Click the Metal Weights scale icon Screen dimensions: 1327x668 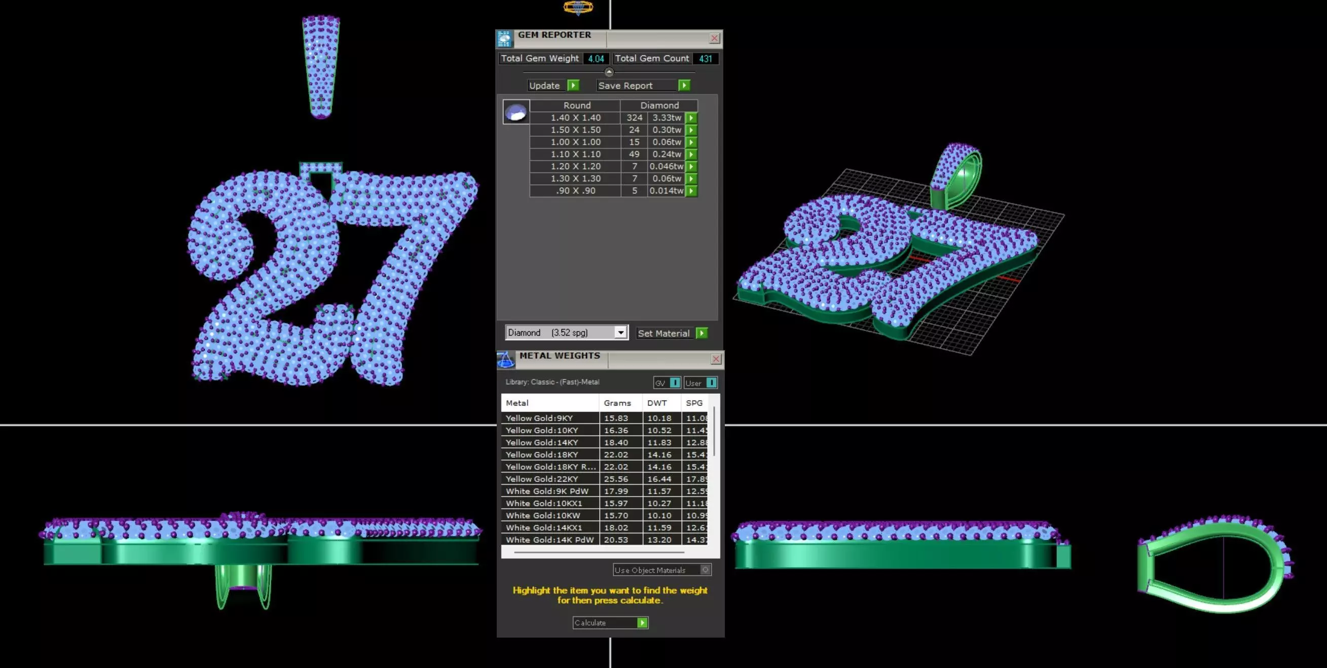tap(506, 360)
